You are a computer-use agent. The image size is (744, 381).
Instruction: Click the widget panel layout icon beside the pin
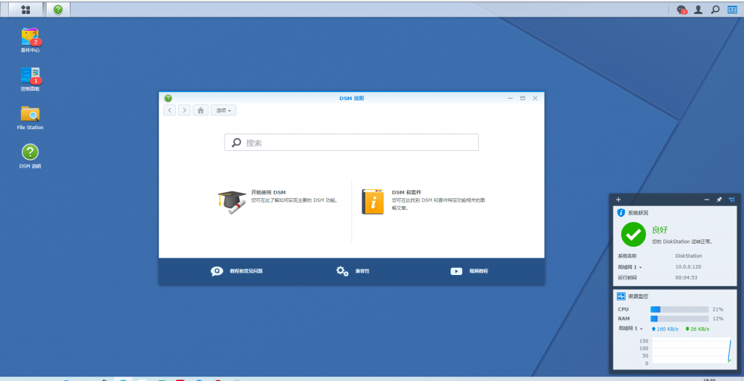731,200
